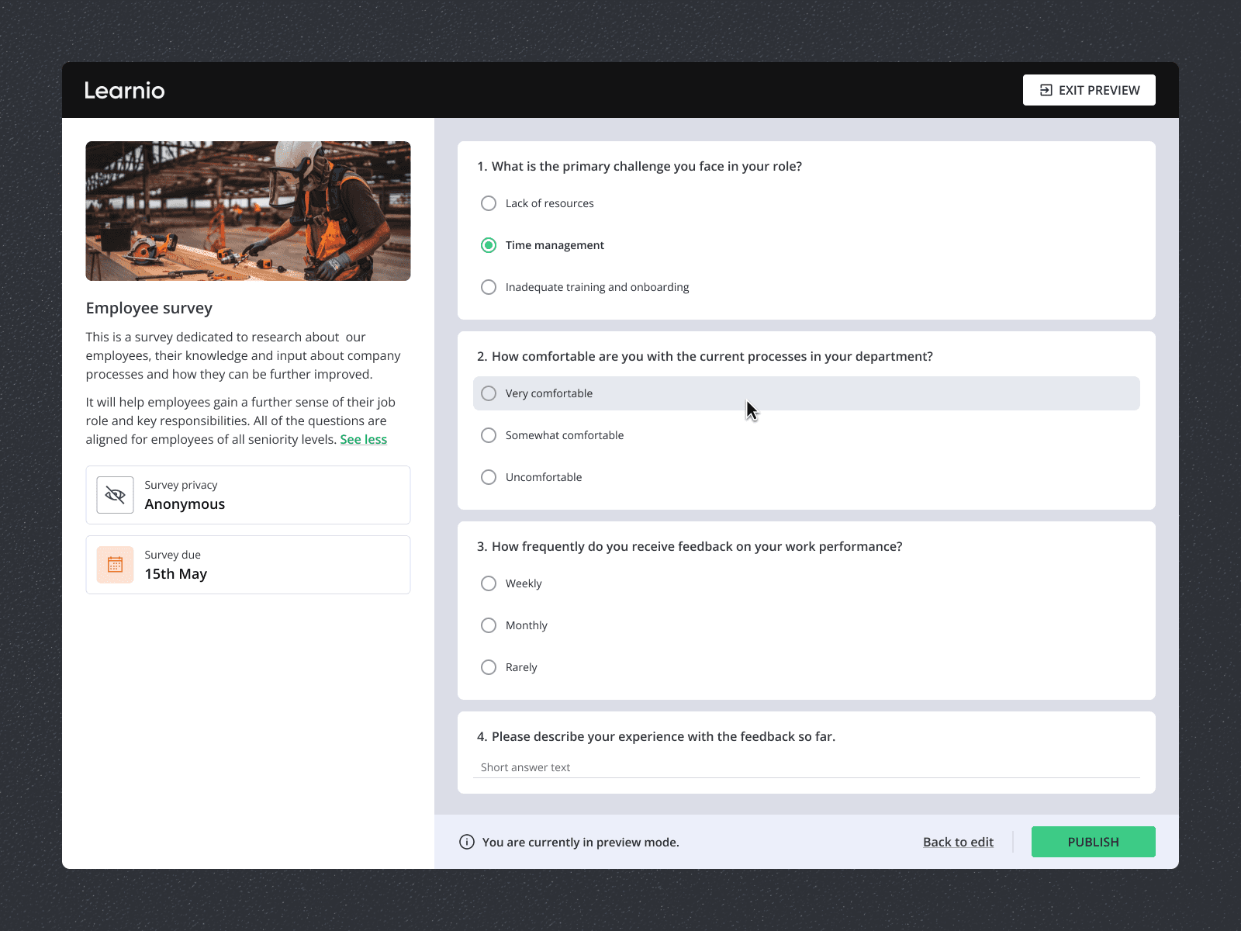Select the 'Lack of resources' radio button
This screenshot has width=1241, height=931.
(x=489, y=203)
